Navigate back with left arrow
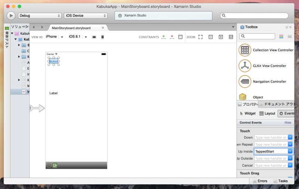The image size is (299, 189). (34, 27)
